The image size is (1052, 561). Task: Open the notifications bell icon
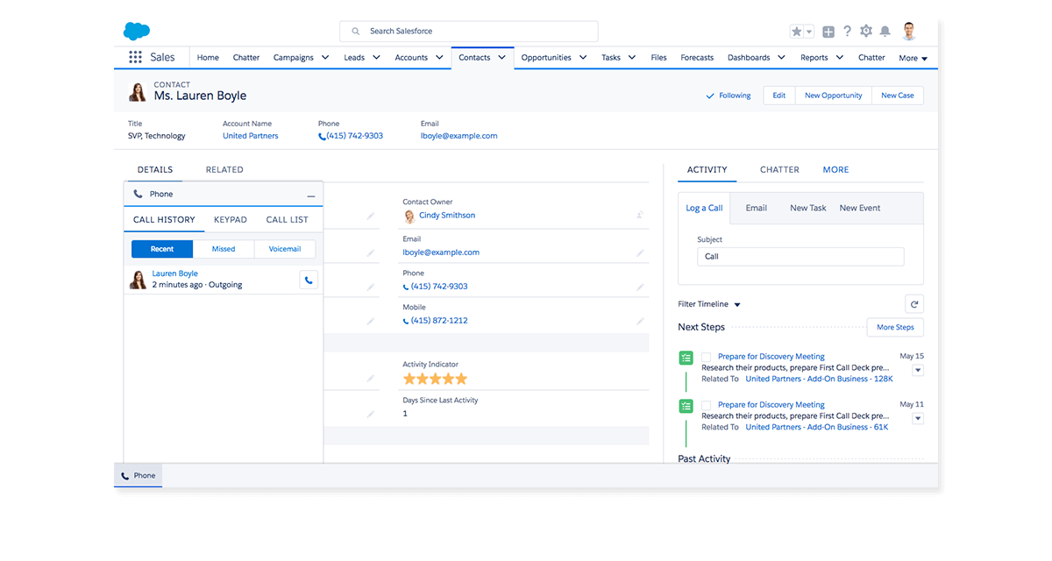pos(885,32)
